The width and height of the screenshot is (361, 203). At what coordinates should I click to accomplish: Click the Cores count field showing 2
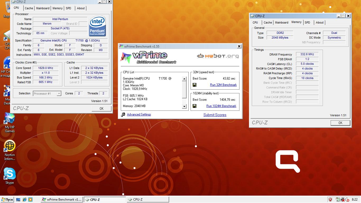pyautogui.click(x=79, y=93)
